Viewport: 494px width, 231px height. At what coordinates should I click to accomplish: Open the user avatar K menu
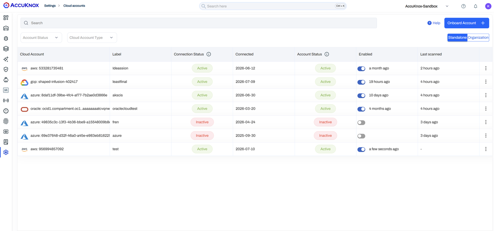click(488, 6)
